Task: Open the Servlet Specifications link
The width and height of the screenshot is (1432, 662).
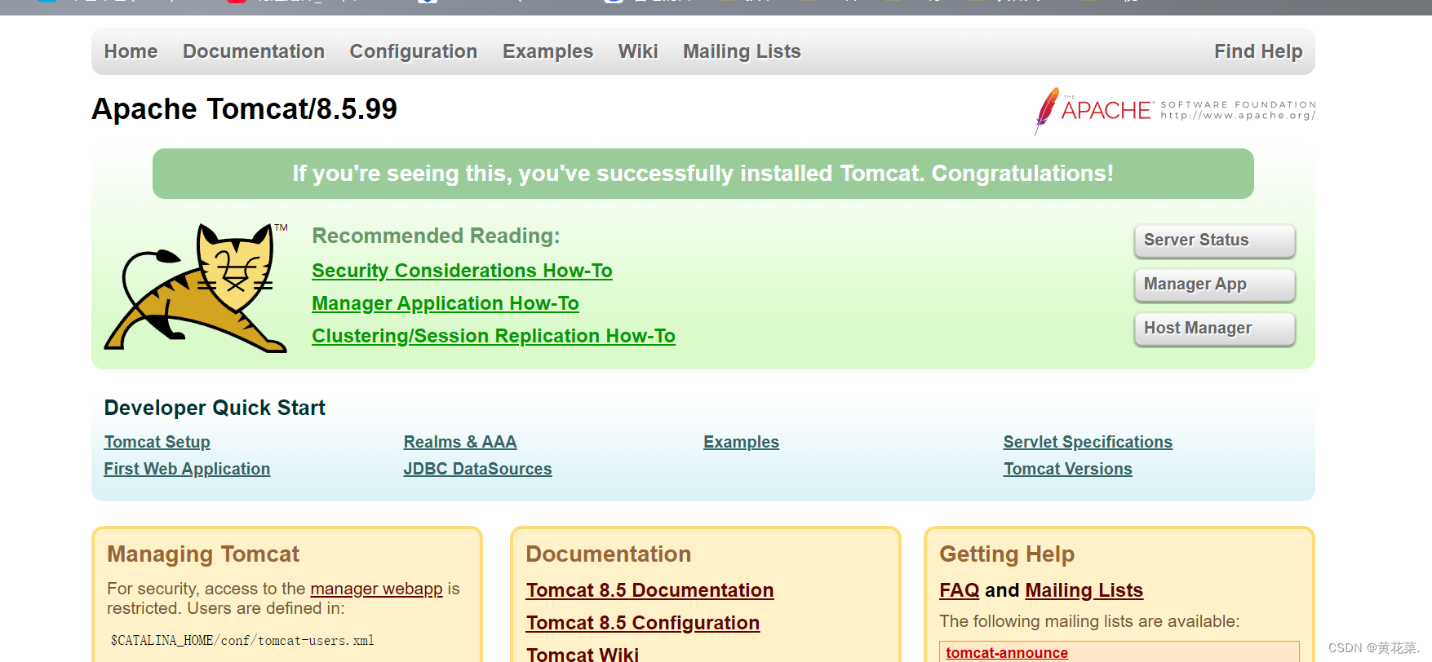Action: click(x=1088, y=442)
